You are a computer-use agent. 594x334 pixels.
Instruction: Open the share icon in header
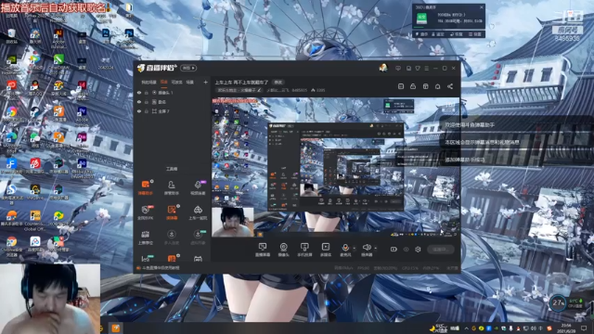450,86
